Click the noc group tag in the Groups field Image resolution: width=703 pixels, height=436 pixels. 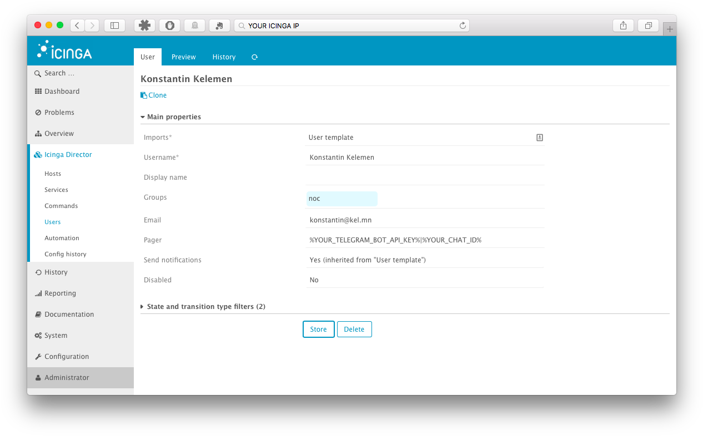click(342, 198)
